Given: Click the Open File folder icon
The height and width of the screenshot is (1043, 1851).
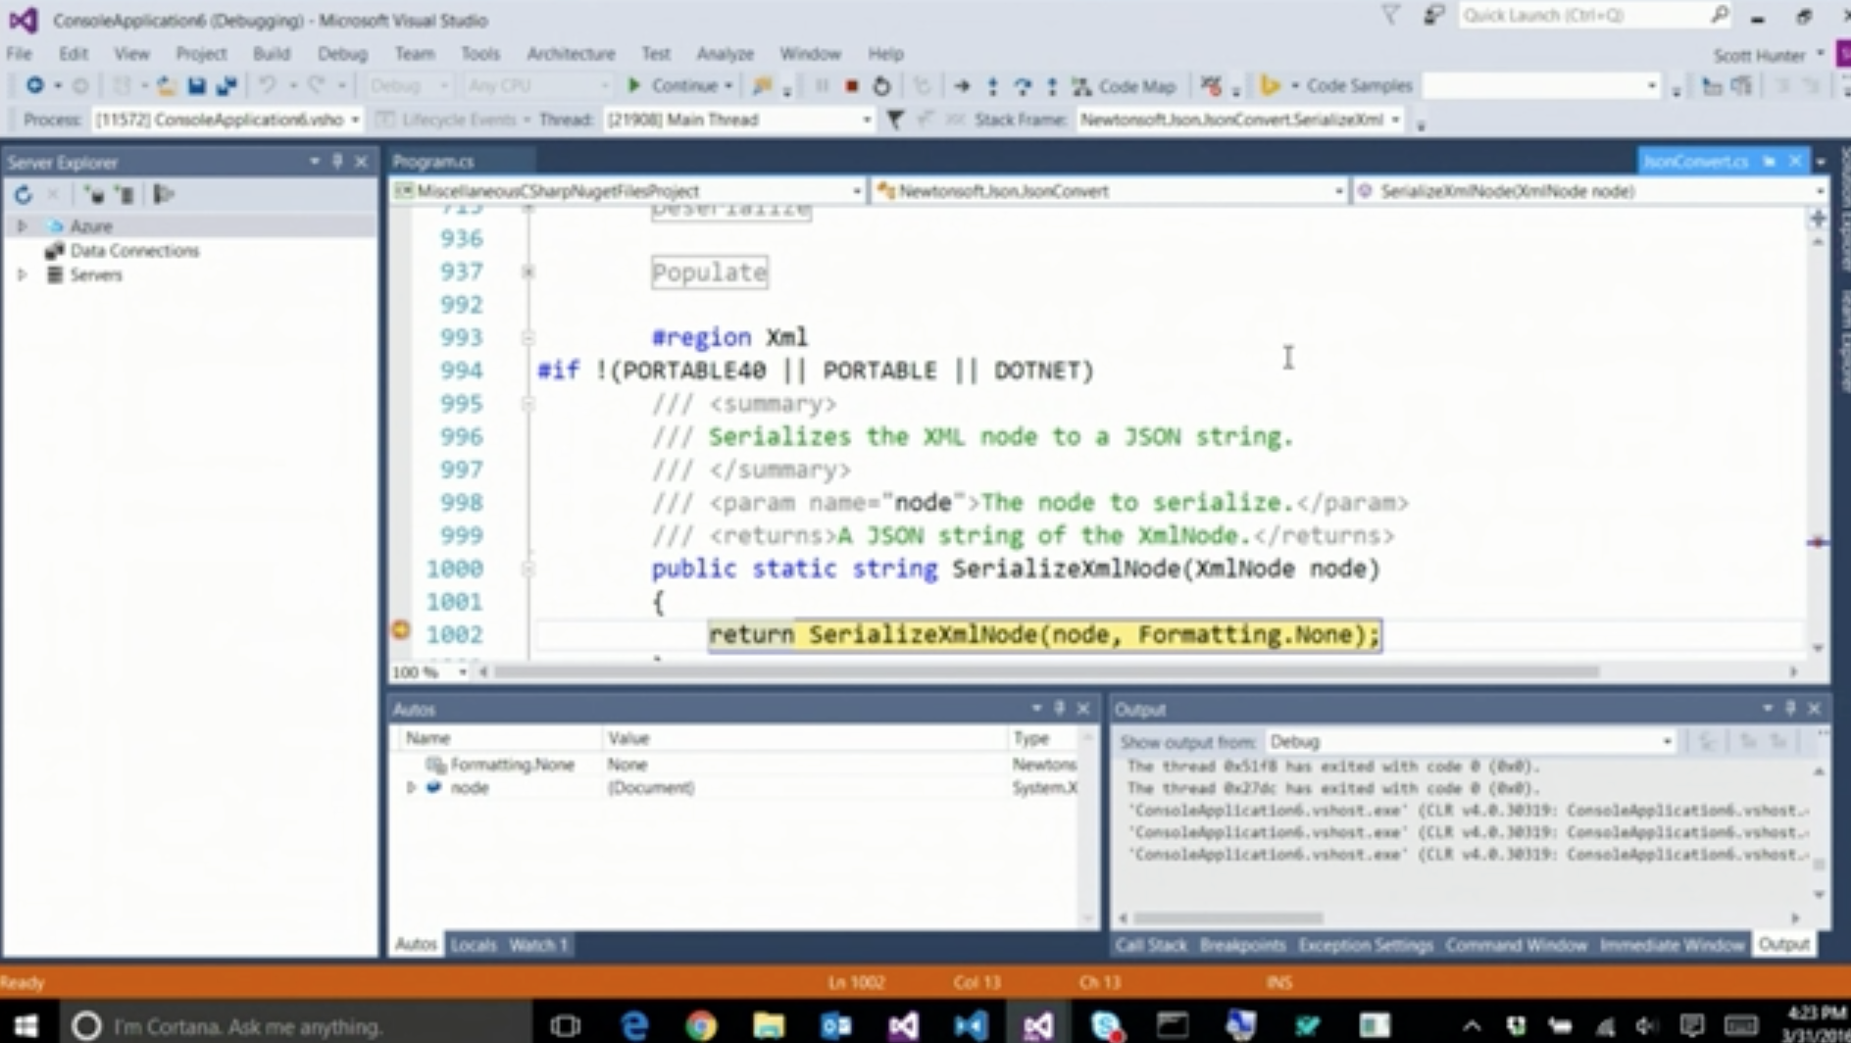Looking at the screenshot, I should (x=167, y=86).
